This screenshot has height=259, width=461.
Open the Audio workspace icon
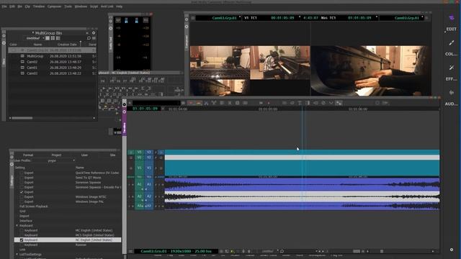pyautogui.click(x=452, y=93)
